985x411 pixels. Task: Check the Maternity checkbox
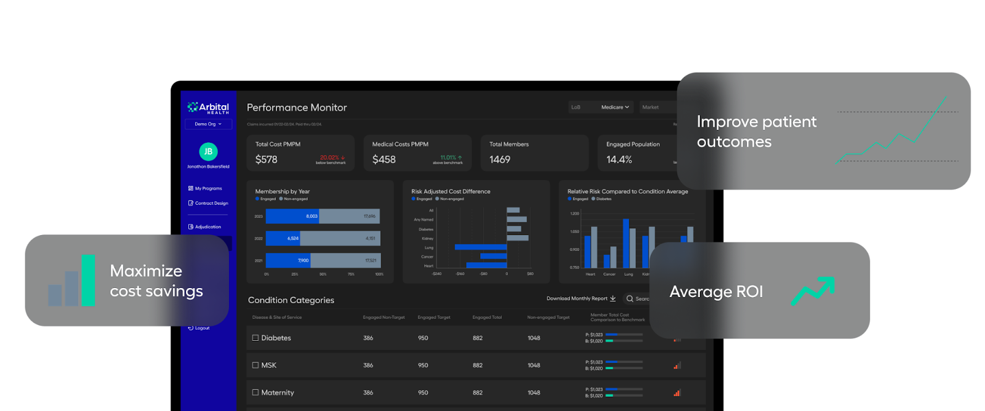(255, 392)
